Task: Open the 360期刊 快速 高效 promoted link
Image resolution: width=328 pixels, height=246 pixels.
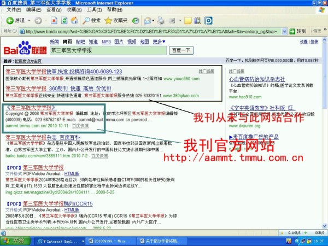Action: coord(58,88)
